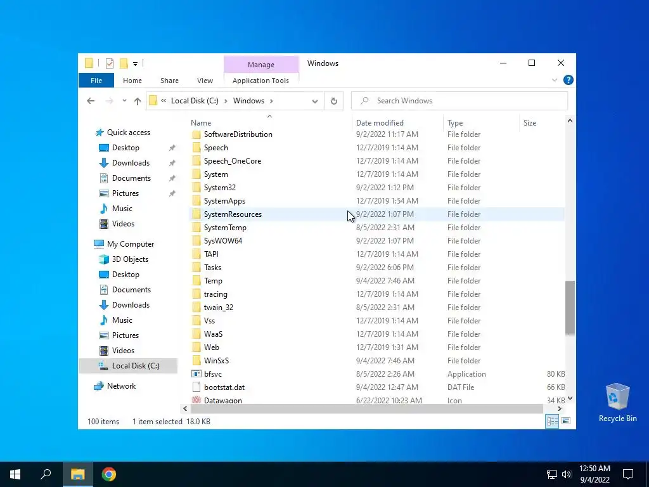The image size is (649, 487).
Task: Select the SoftwareDistribution folder icon
Action: [x=196, y=134]
